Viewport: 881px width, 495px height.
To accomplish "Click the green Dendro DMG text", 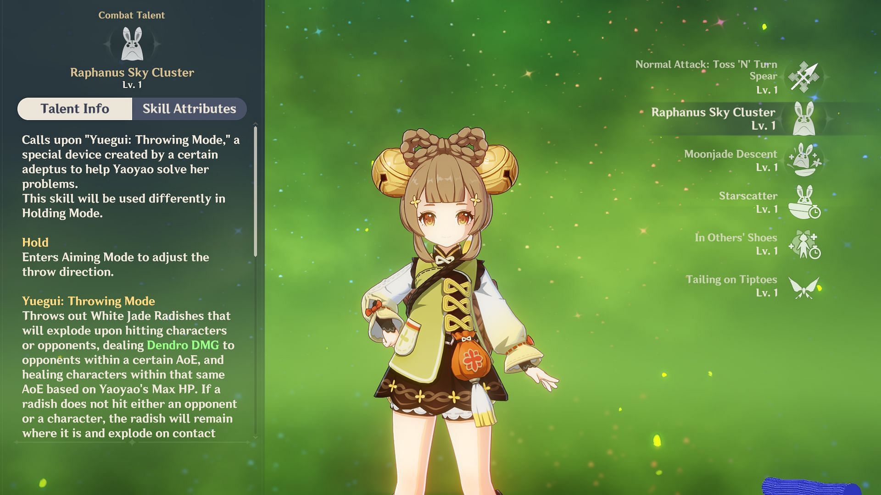I will pos(183,345).
